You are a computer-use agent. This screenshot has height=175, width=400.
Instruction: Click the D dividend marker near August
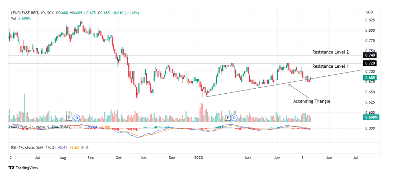pos(77,118)
